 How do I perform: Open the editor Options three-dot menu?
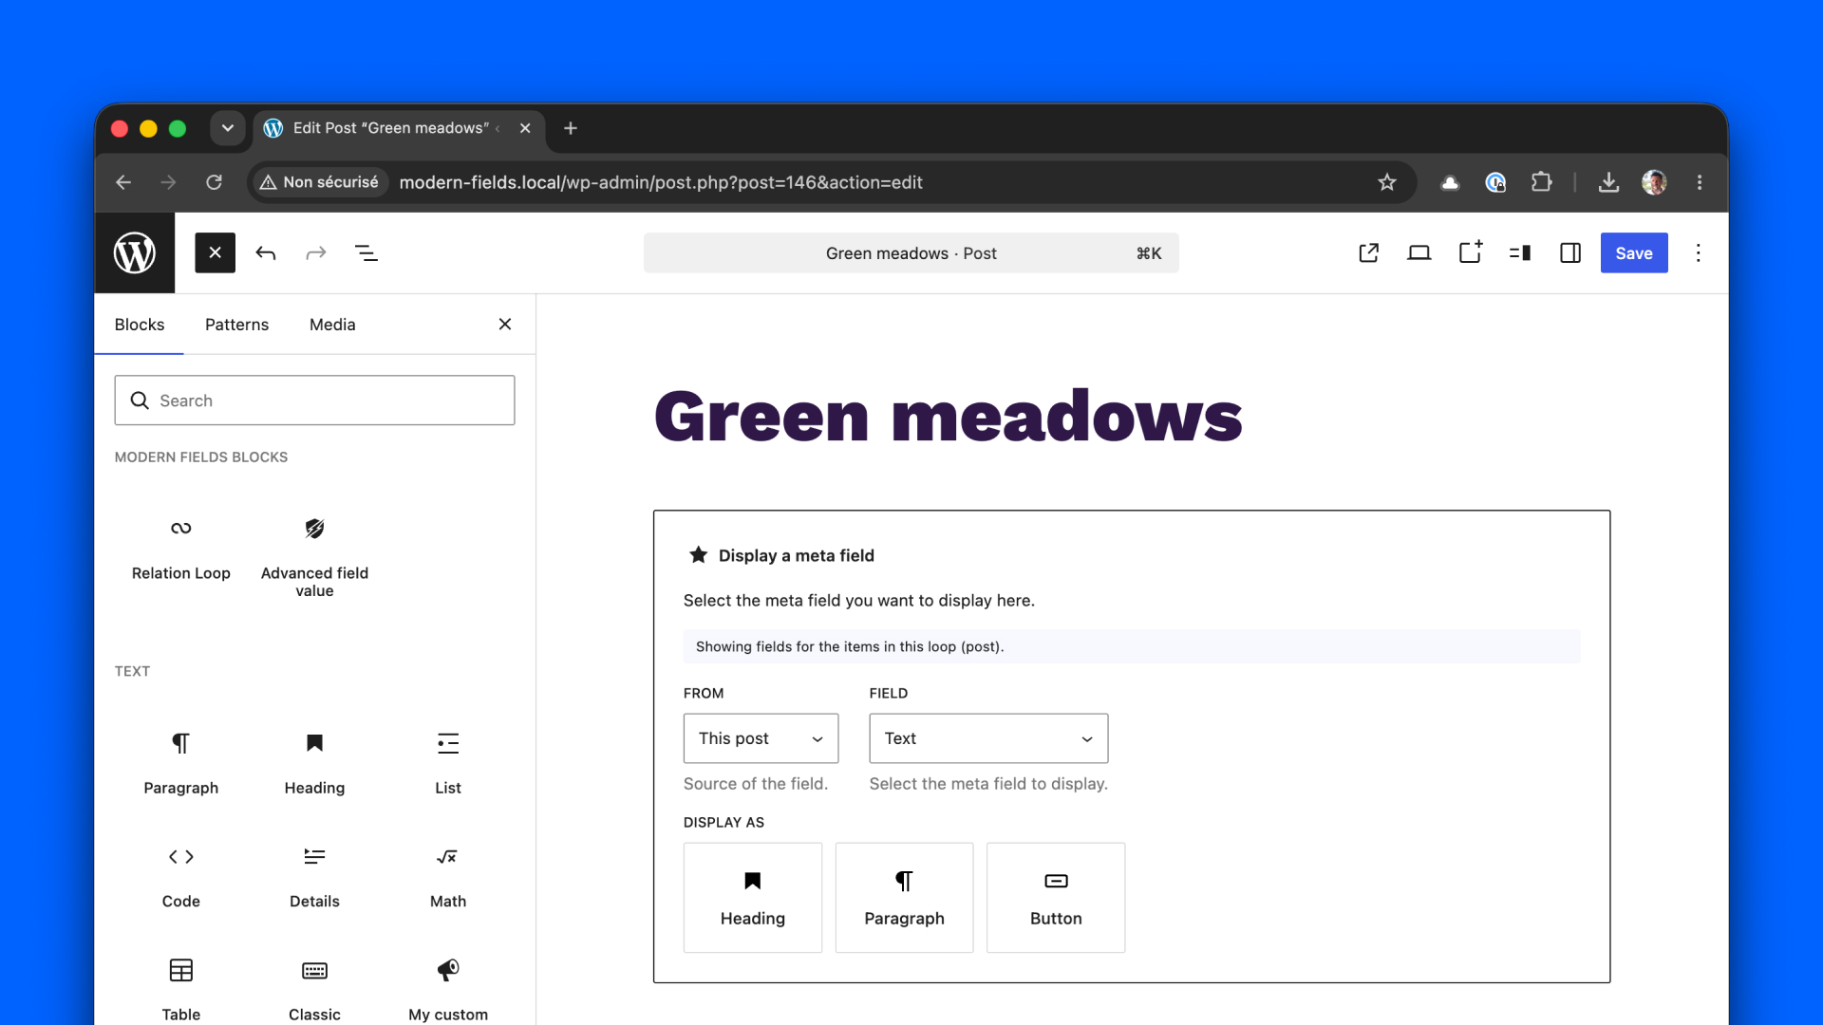[1699, 252]
